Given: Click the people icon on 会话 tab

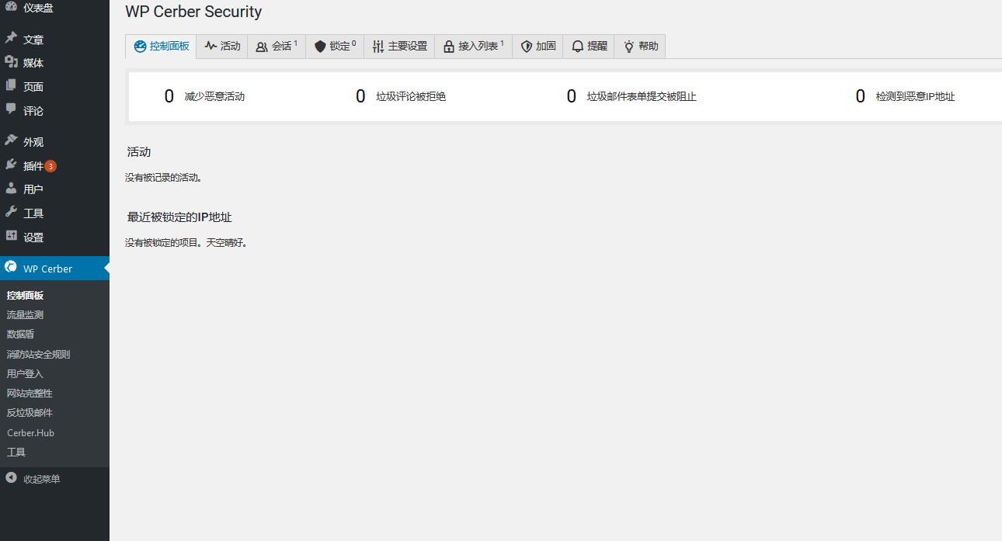Looking at the screenshot, I should [x=262, y=47].
